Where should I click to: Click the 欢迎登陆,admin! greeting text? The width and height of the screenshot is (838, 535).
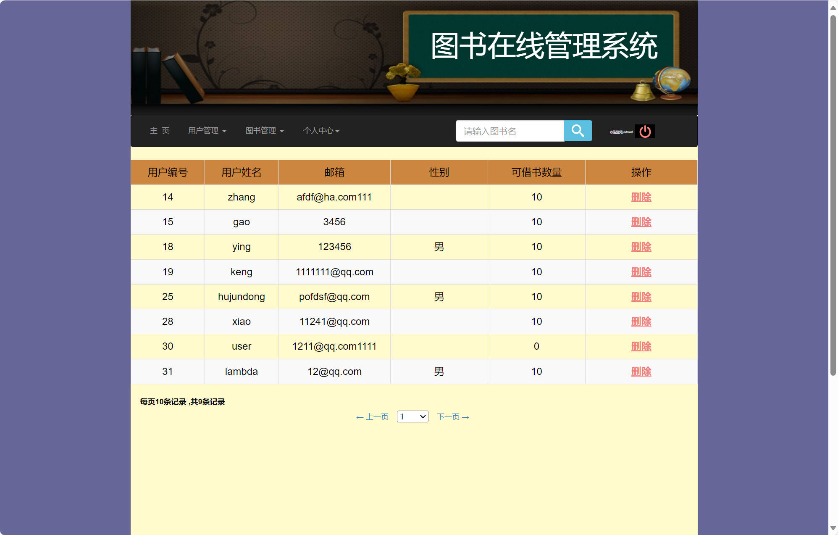pos(621,131)
